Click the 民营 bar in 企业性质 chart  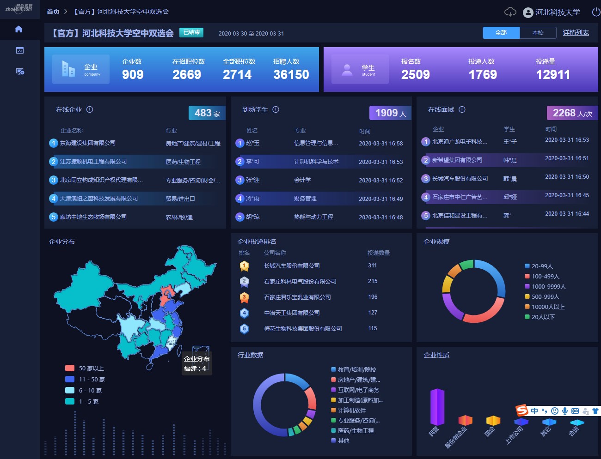(x=437, y=407)
